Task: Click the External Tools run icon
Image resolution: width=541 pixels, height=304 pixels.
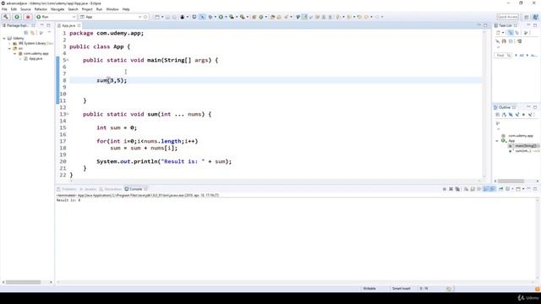Action: [x=243, y=17]
